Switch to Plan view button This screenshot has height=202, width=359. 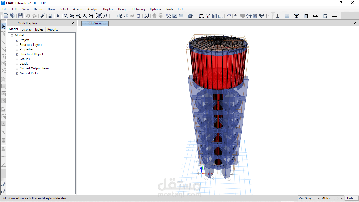coord(120,16)
